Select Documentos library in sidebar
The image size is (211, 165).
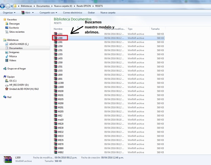16,48
